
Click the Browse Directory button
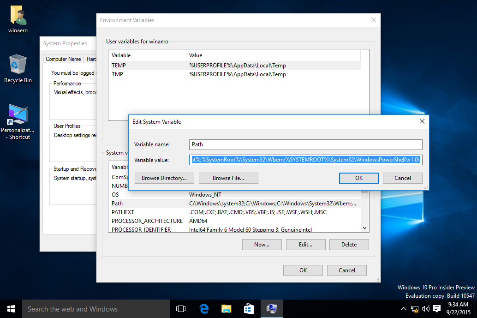(x=164, y=178)
